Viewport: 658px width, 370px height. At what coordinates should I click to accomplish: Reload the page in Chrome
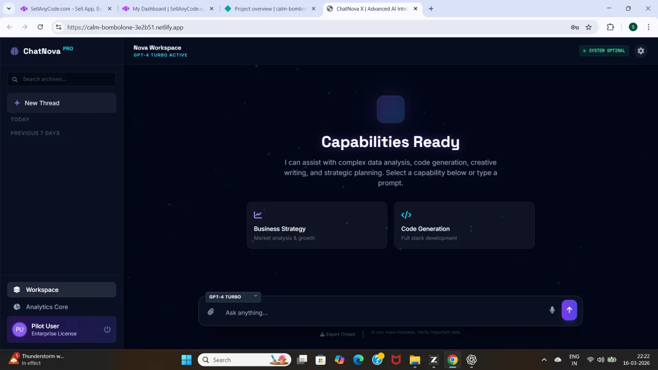click(x=40, y=27)
